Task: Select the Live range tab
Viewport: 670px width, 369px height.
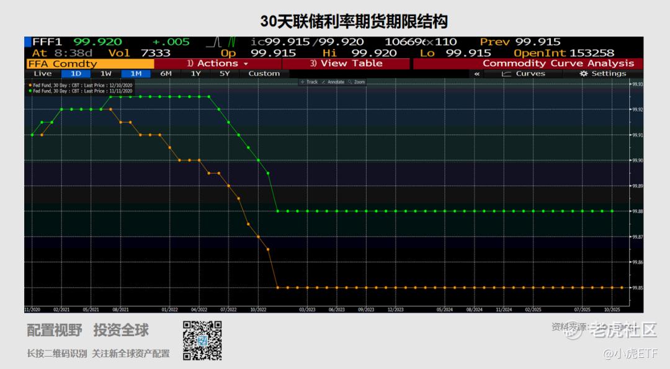Action: pos(43,73)
